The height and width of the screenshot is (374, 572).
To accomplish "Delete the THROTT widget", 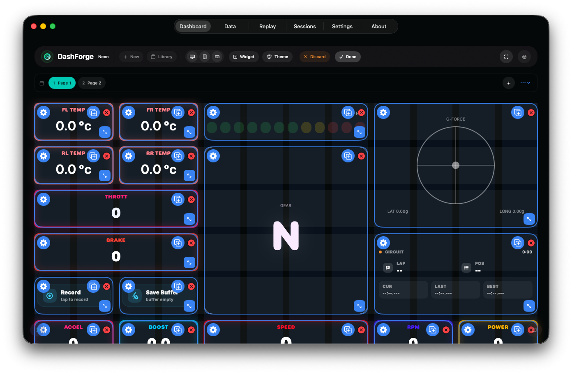I will [x=191, y=199].
